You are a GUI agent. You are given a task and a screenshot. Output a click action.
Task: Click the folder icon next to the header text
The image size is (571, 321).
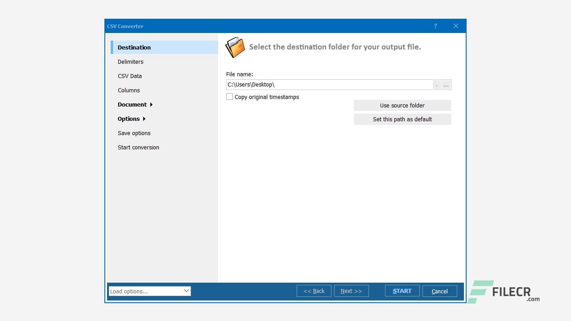tap(235, 46)
